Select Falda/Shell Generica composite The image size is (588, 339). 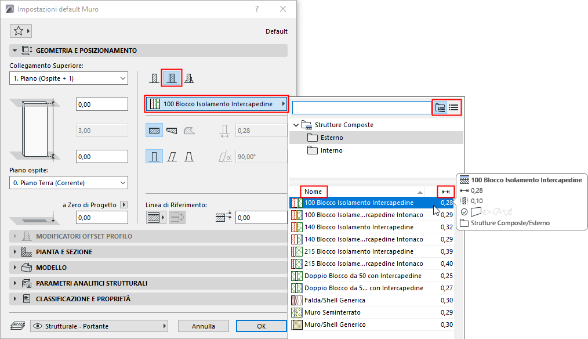pyautogui.click(x=372, y=300)
